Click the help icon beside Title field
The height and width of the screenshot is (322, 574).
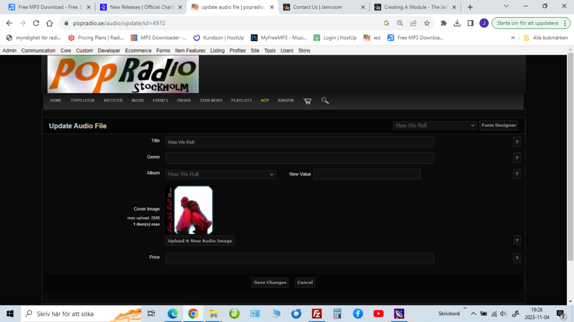point(517,142)
